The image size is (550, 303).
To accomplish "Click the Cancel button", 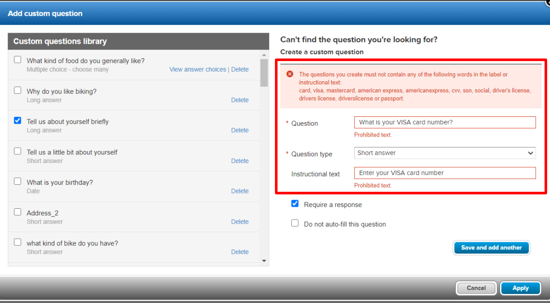I will click(476, 288).
